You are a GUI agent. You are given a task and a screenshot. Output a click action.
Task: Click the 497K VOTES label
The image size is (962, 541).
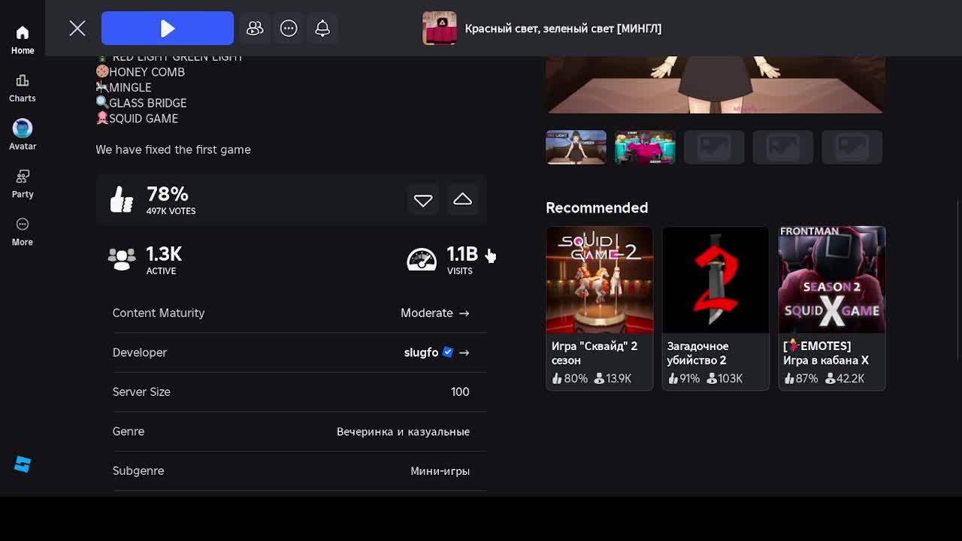click(171, 211)
